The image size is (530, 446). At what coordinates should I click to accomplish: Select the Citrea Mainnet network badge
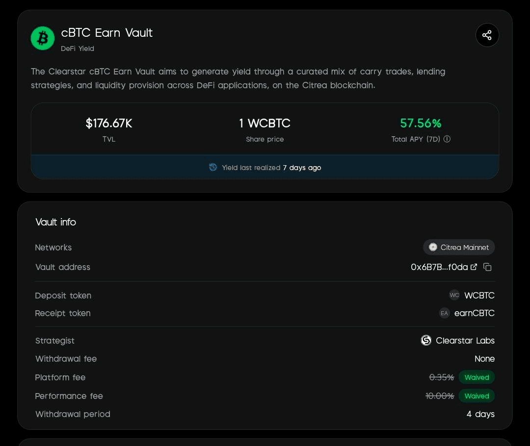(459, 247)
